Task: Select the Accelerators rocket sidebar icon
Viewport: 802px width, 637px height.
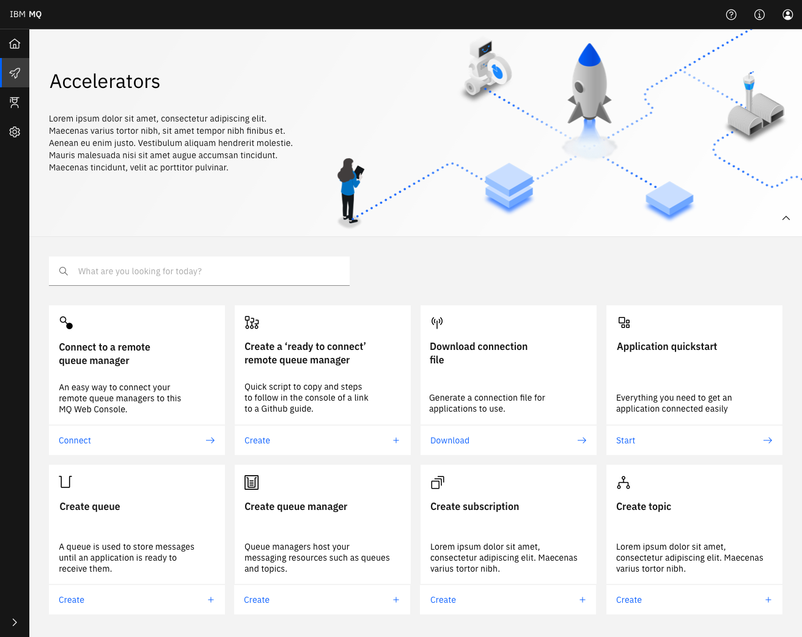Action: coord(15,73)
